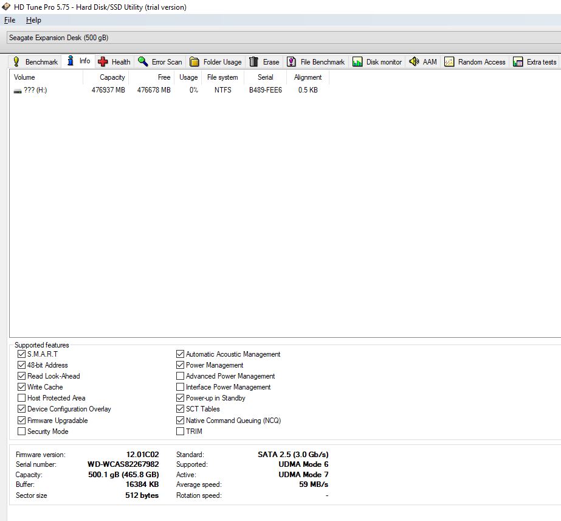
Task: Toggle the Host Protected Area checkbox
Action: 21,397
